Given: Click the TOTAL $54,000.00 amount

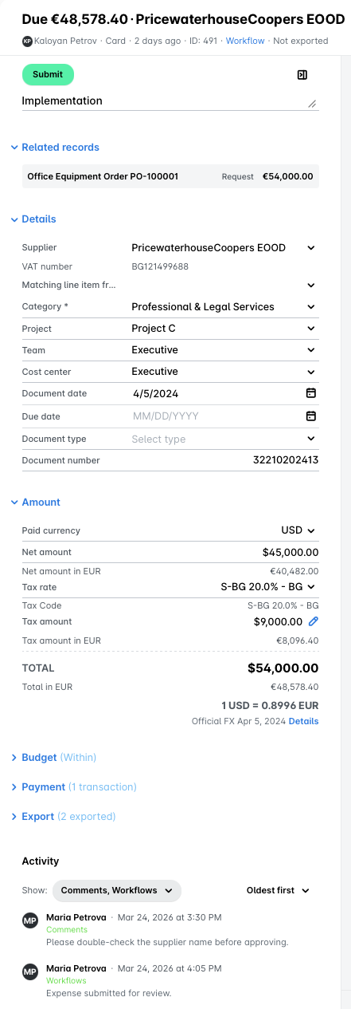Looking at the screenshot, I should [x=283, y=668].
